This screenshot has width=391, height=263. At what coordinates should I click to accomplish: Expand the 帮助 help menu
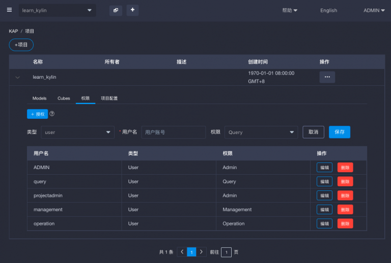[290, 10]
